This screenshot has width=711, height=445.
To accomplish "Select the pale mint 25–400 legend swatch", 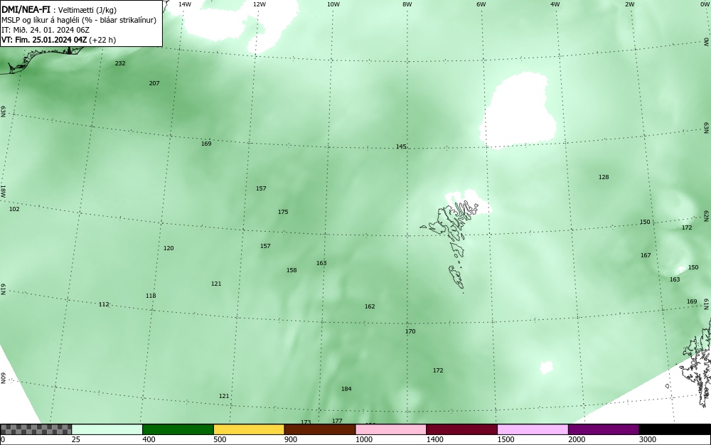I will 107,429.
